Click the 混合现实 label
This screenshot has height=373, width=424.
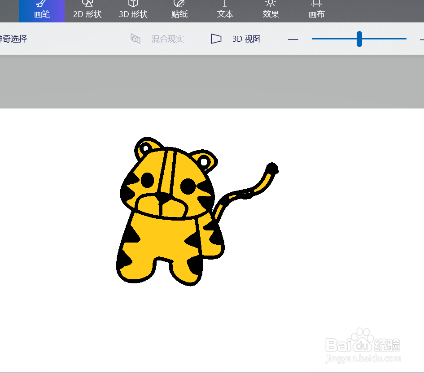coord(168,39)
